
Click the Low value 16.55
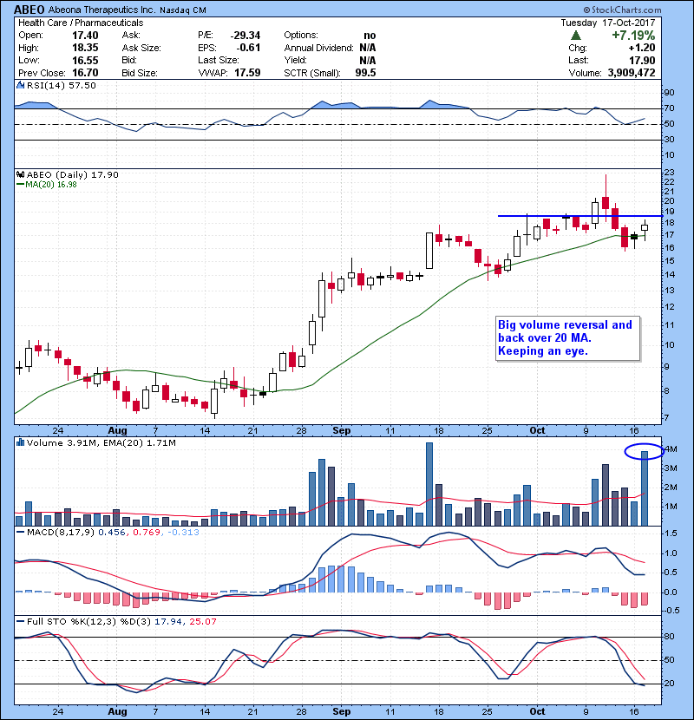point(85,60)
